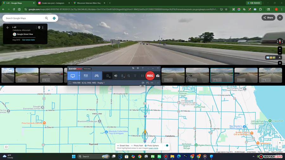The image size is (285, 160).
Task: Toggle Bandicam text overlay T icon
Action: [x=135, y=76]
